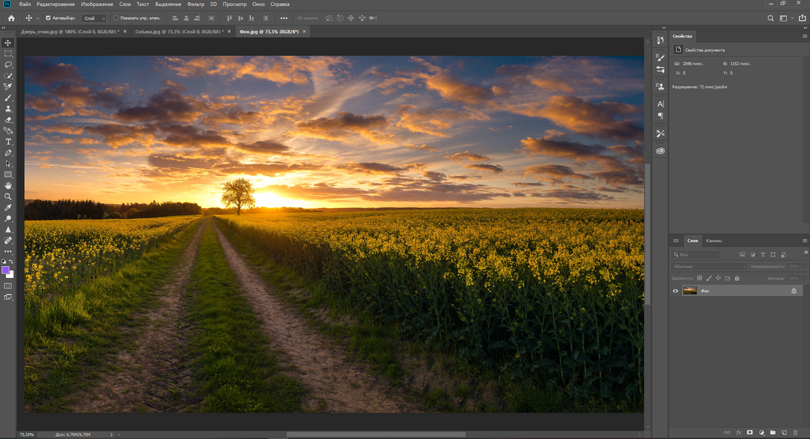The height and width of the screenshot is (439, 810).
Task: Open the Edit Toolbar three-dots button
Action: pos(8,251)
